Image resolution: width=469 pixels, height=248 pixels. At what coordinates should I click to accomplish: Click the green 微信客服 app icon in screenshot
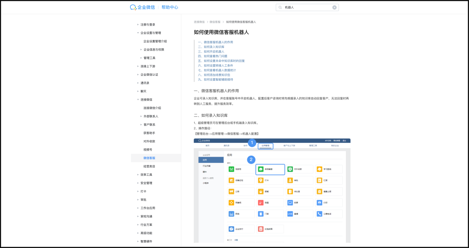261,169
